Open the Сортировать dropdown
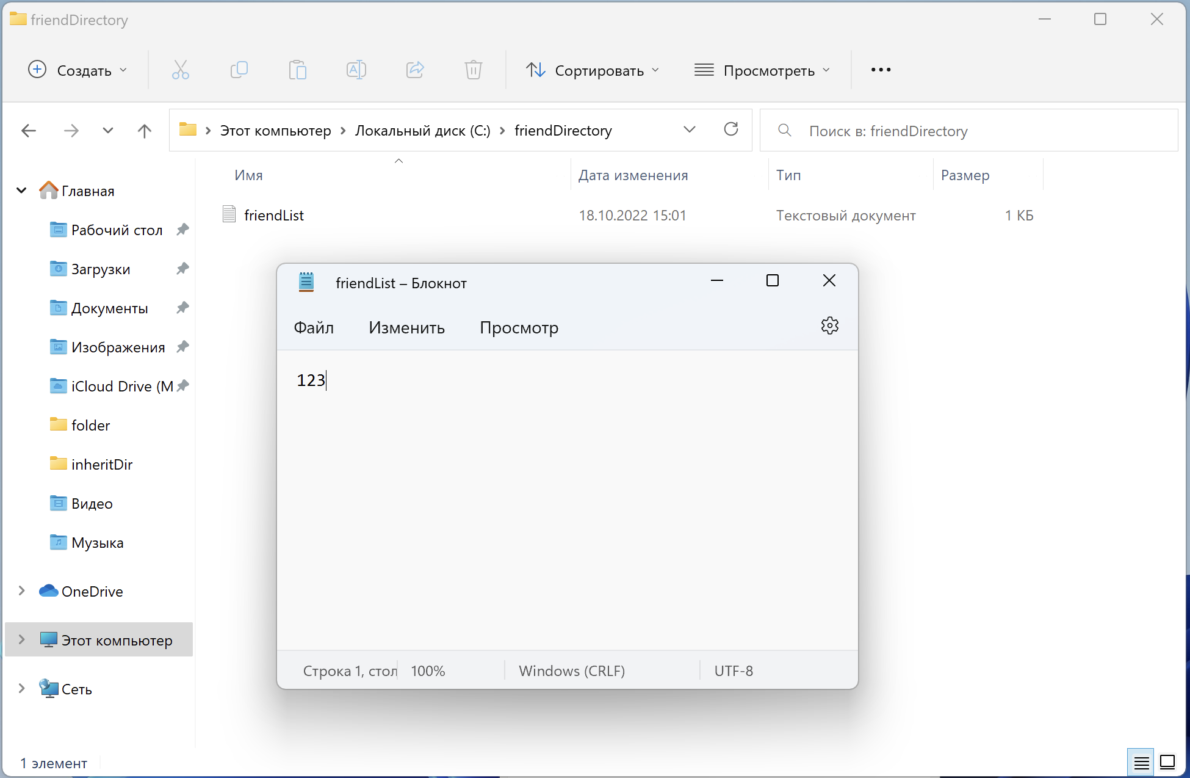 [593, 70]
